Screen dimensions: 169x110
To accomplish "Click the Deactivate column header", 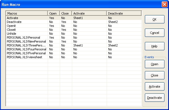I will coord(124,13).
